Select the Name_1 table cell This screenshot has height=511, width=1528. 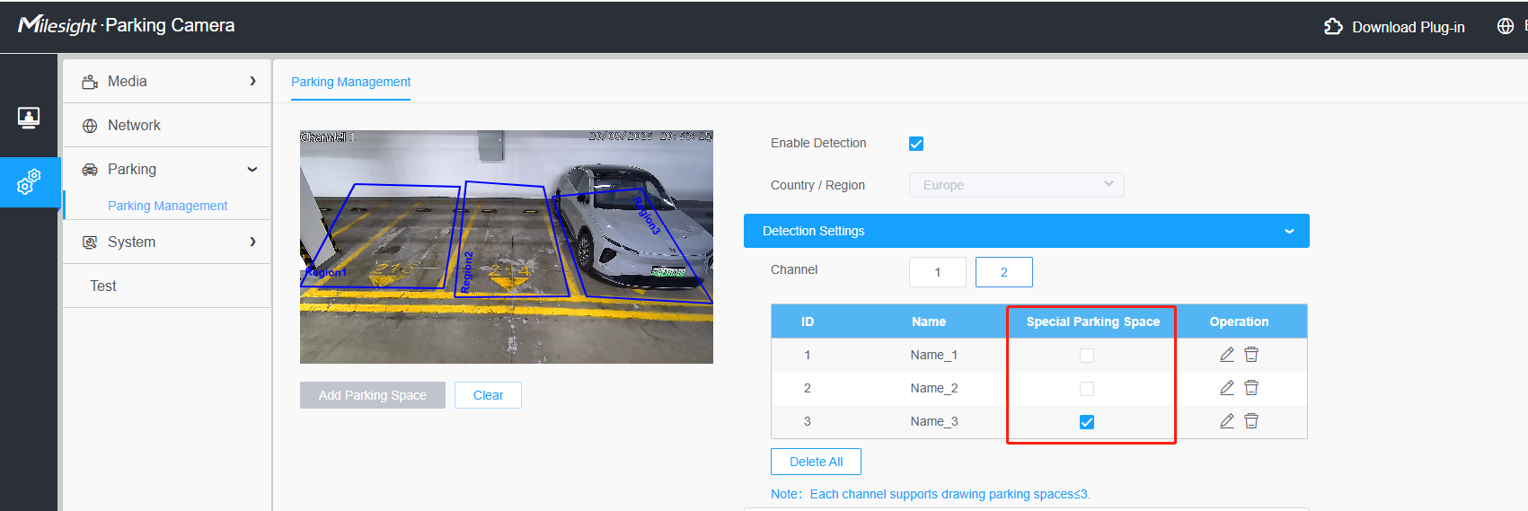934,355
